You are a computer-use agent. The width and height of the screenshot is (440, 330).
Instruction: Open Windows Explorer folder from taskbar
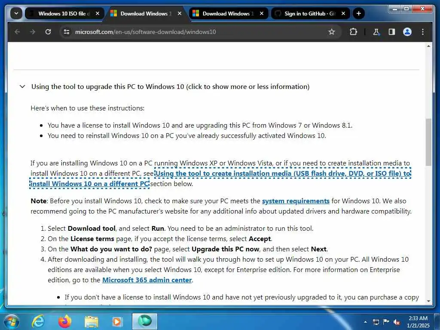coord(91,321)
